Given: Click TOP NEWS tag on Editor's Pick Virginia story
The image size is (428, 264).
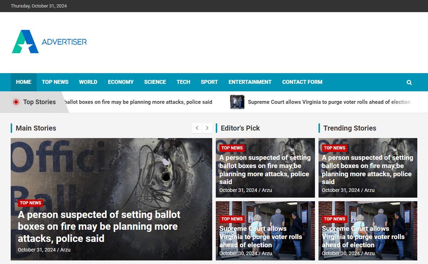Looking at the screenshot, I should pyautogui.click(x=232, y=219).
